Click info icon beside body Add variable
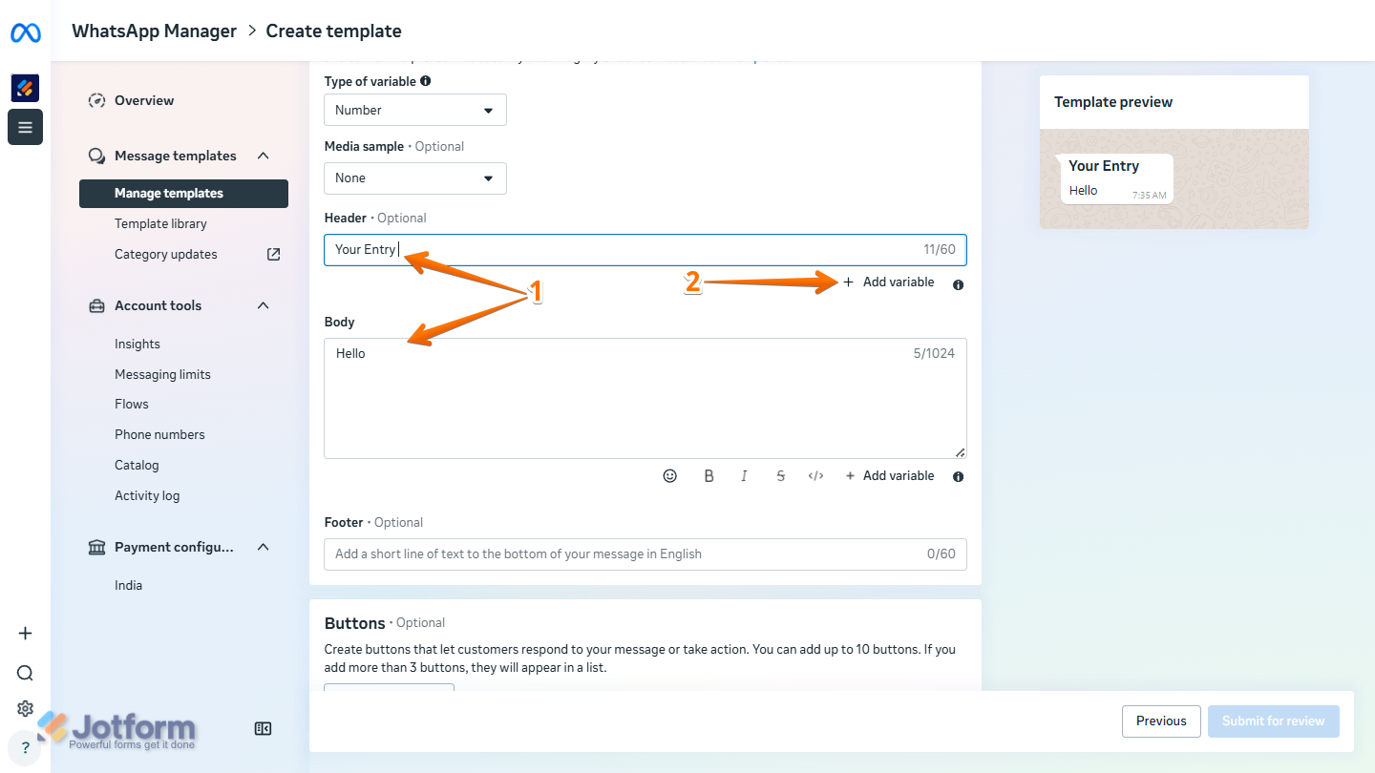The height and width of the screenshot is (773, 1375). coord(958,476)
